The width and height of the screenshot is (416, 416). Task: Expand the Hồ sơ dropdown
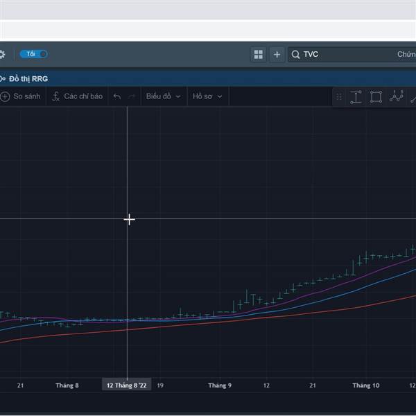click(x=207, y=96)
